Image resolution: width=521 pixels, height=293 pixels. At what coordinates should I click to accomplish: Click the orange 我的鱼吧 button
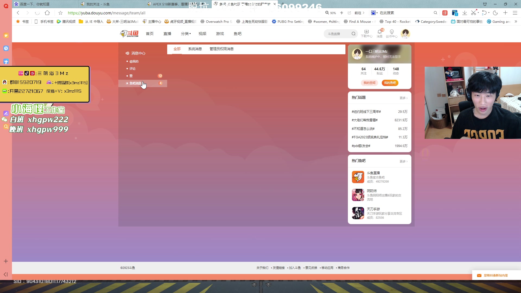[390, 83]
